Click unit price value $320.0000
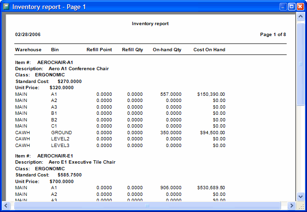 (x=61, y=88)
